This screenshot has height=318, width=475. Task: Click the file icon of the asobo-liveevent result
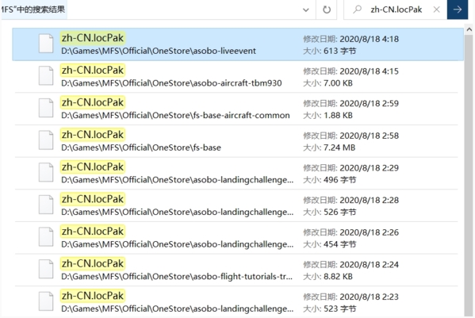click(46, 44)
